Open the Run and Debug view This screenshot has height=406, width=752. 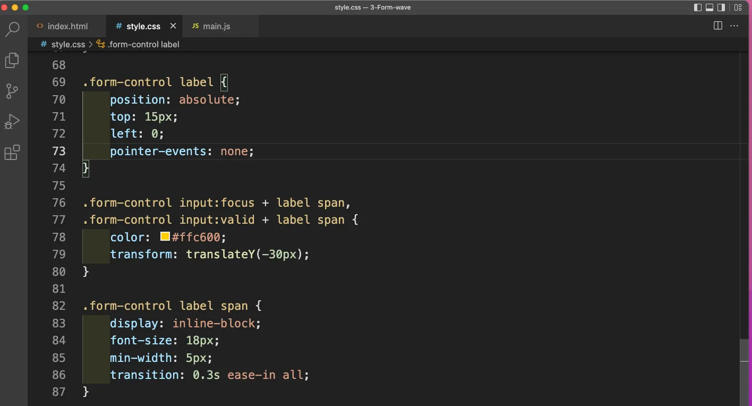pyautogui.click(x=12, y=122)
